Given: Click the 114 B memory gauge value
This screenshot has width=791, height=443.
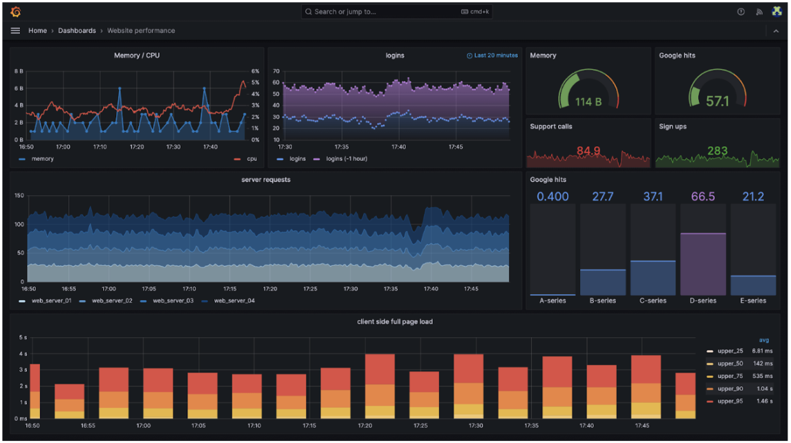Looking at the screenshot, I should point(588,102).
